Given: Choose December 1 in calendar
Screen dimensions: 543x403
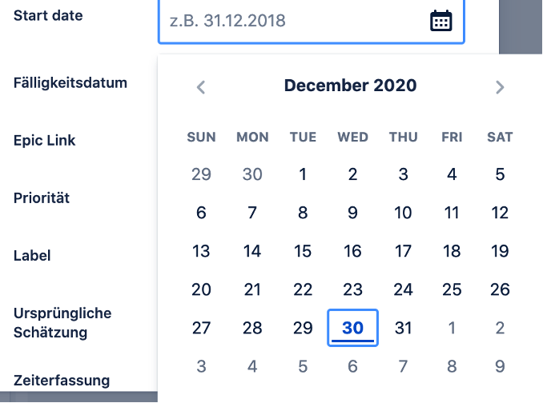Looking at the screenshot, I should (x=303, y=174).
